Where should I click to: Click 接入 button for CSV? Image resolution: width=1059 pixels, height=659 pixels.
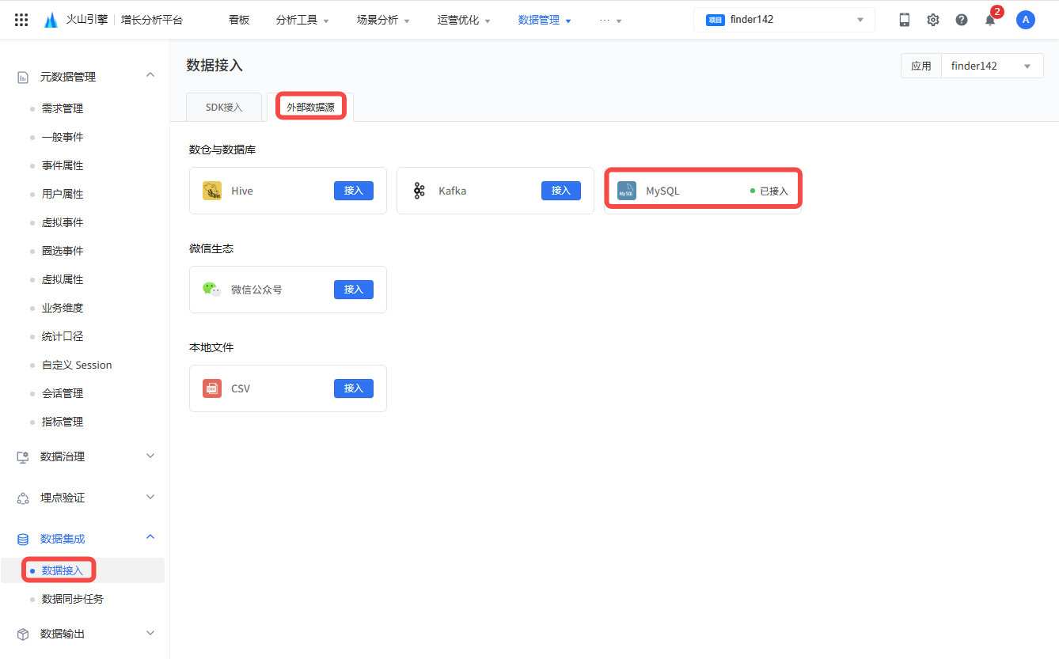click(x=354, y=388)
